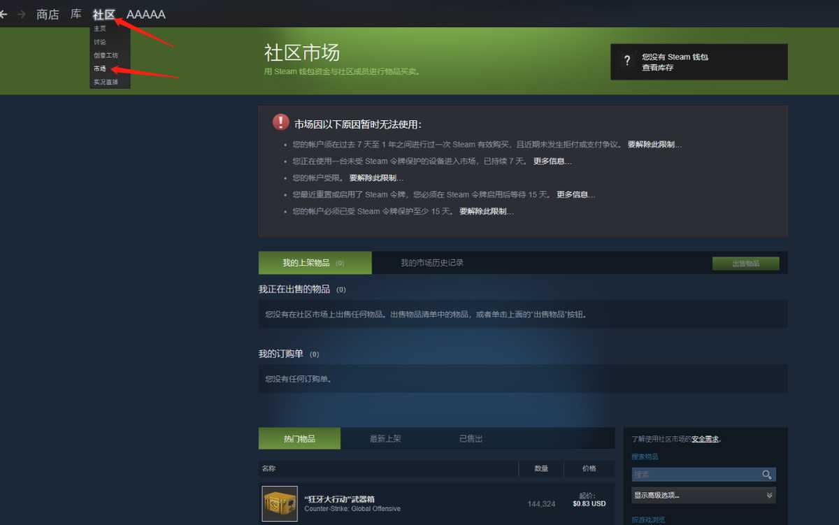Click the 社区市场 page title
This screenshot has height=525, width=839.
tap(301, 52)
